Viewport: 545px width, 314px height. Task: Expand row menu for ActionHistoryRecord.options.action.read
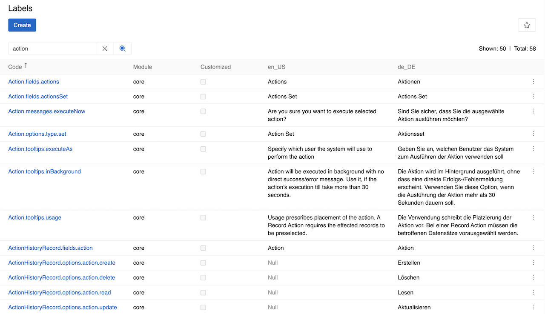click(533, 292)
